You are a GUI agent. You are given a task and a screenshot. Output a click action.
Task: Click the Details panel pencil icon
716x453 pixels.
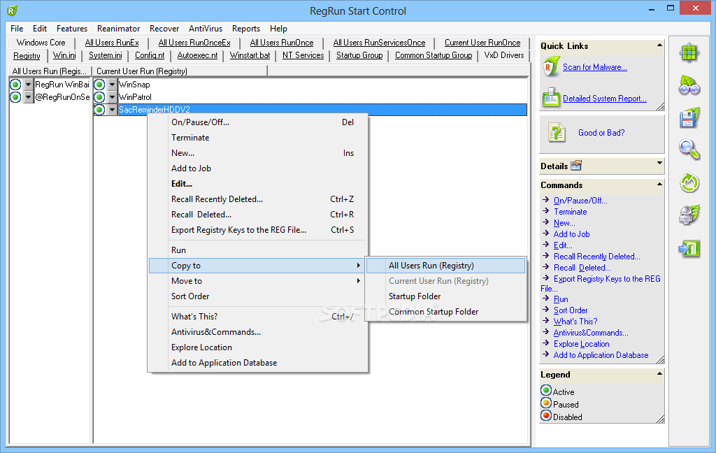(576, 165)
